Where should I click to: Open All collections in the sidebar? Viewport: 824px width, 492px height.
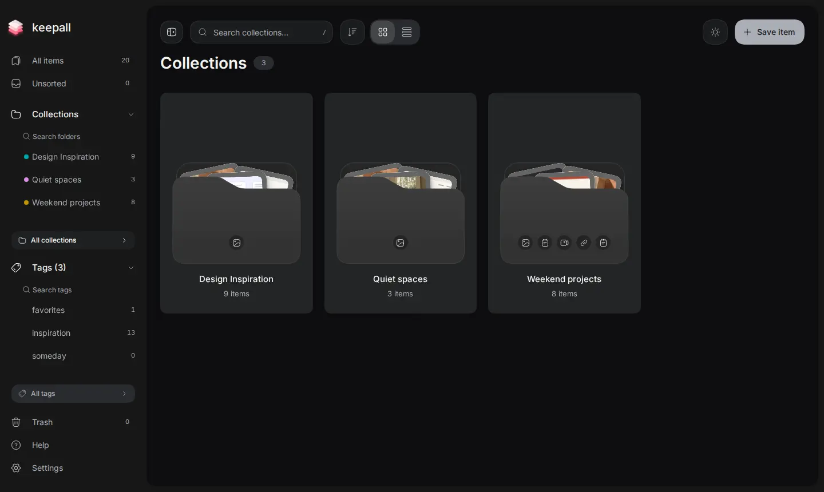coord(73,240)
